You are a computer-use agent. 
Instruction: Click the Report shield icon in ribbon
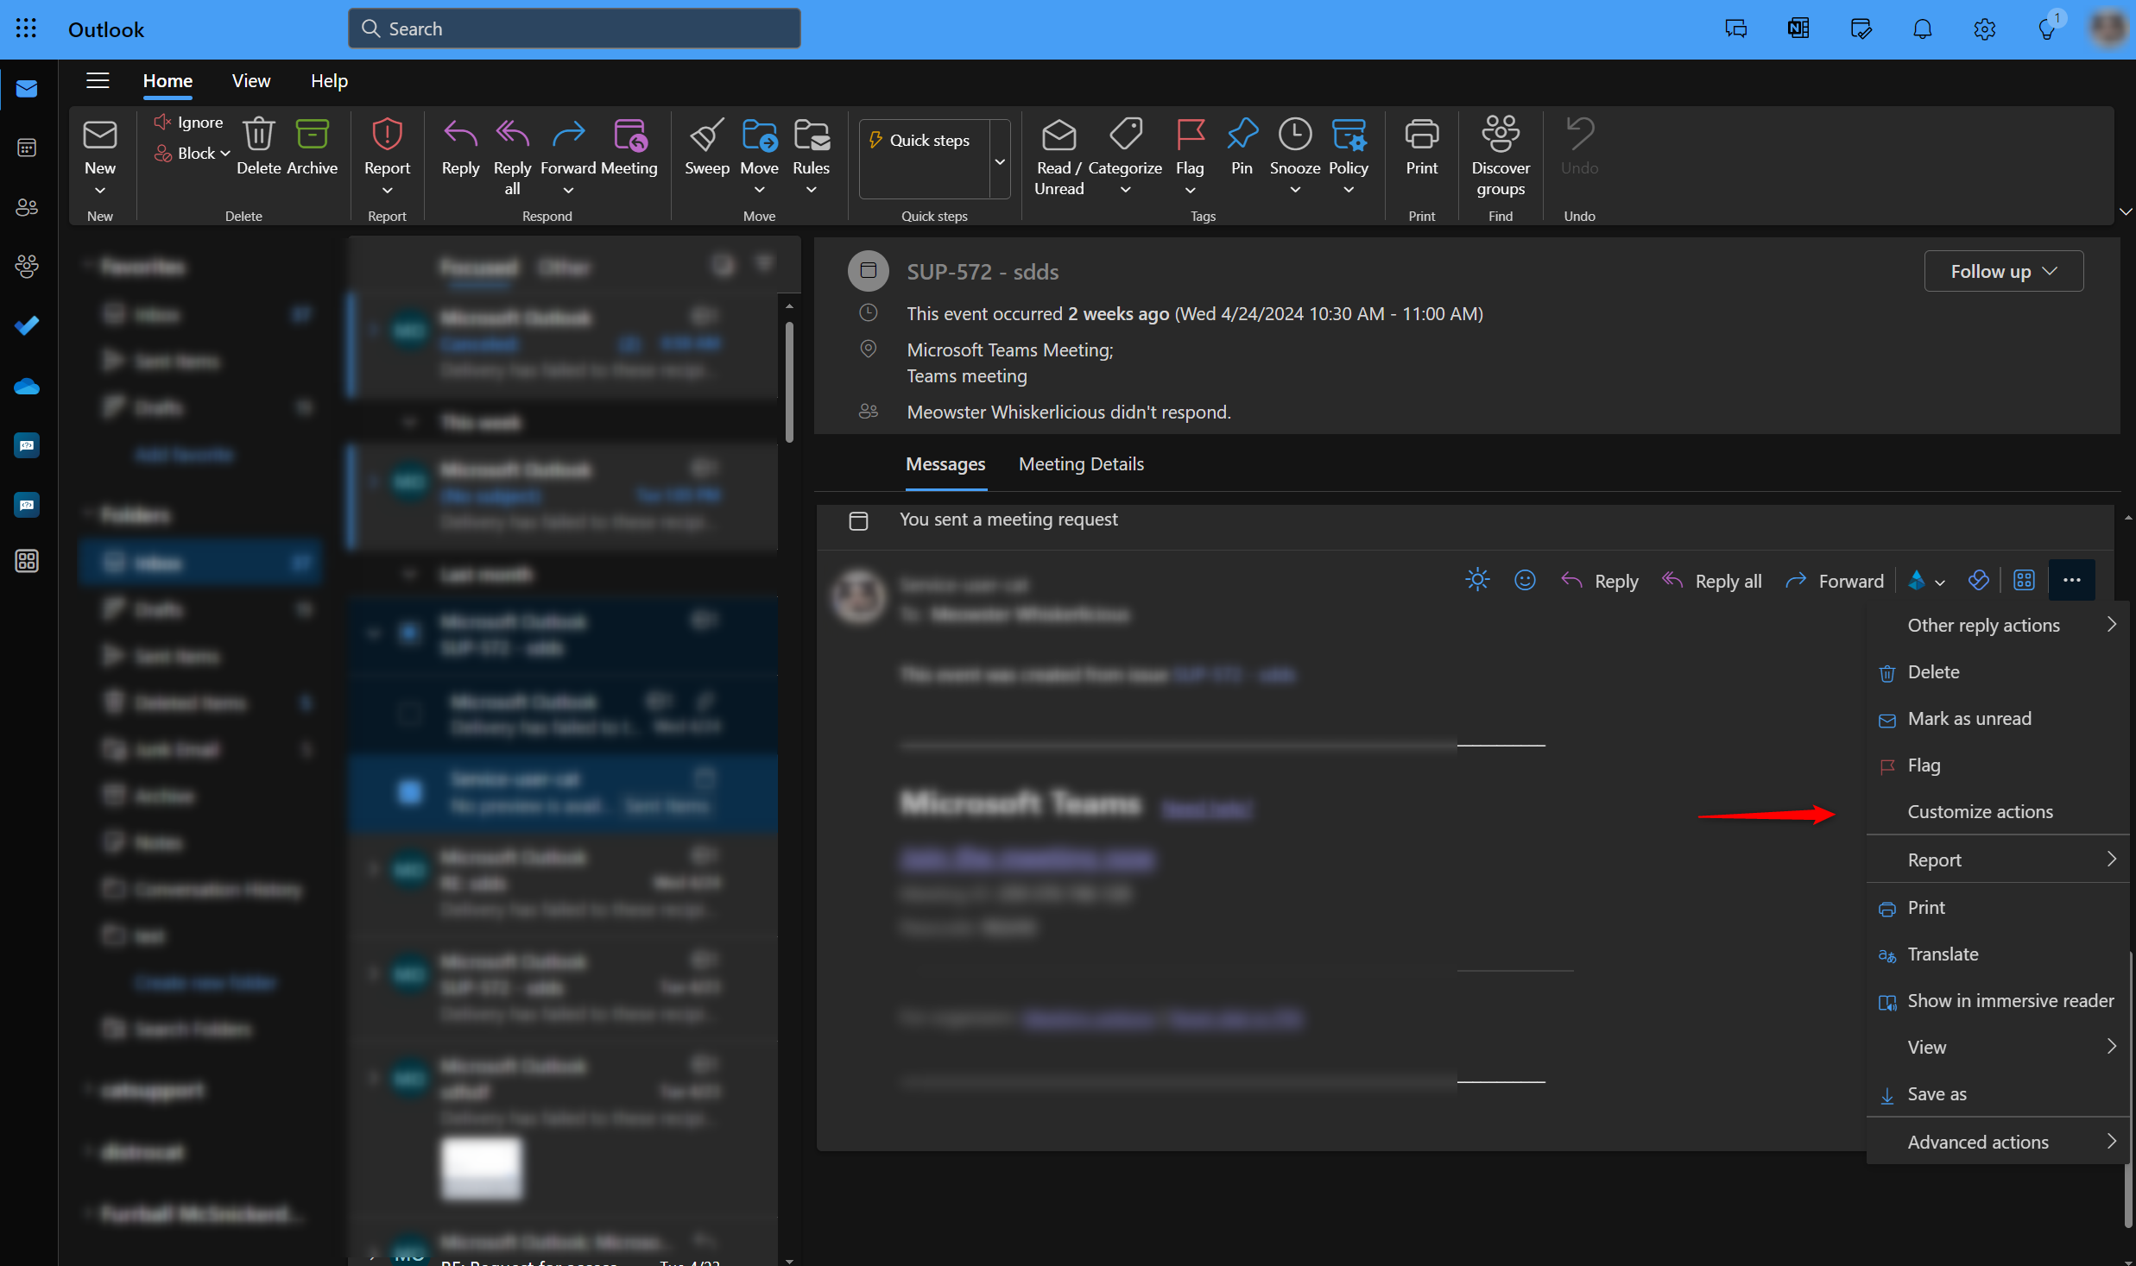pyautogui.click(x=387, y=136)
